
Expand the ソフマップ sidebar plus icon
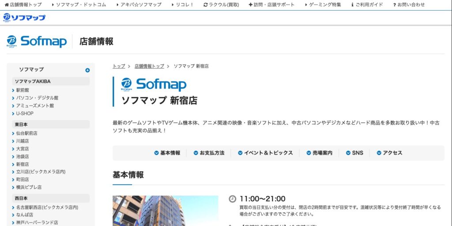point(87,70)
